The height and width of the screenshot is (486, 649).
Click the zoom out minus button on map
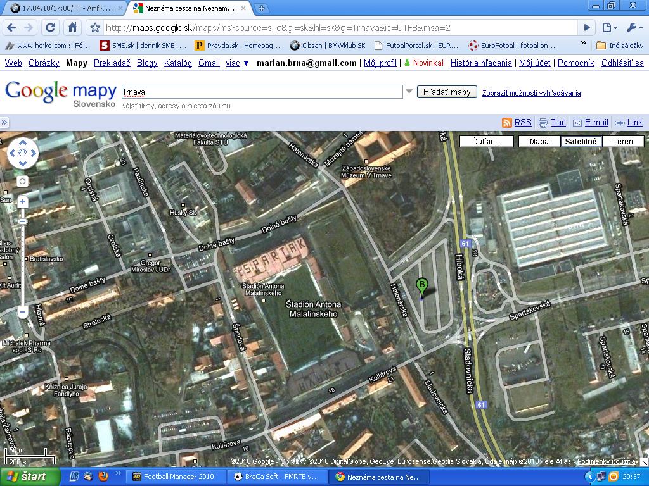pos(23,312)
